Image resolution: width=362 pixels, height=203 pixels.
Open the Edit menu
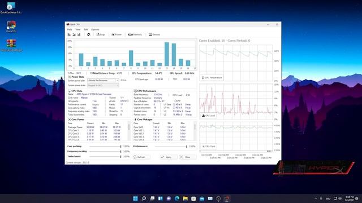coord(85,29)
